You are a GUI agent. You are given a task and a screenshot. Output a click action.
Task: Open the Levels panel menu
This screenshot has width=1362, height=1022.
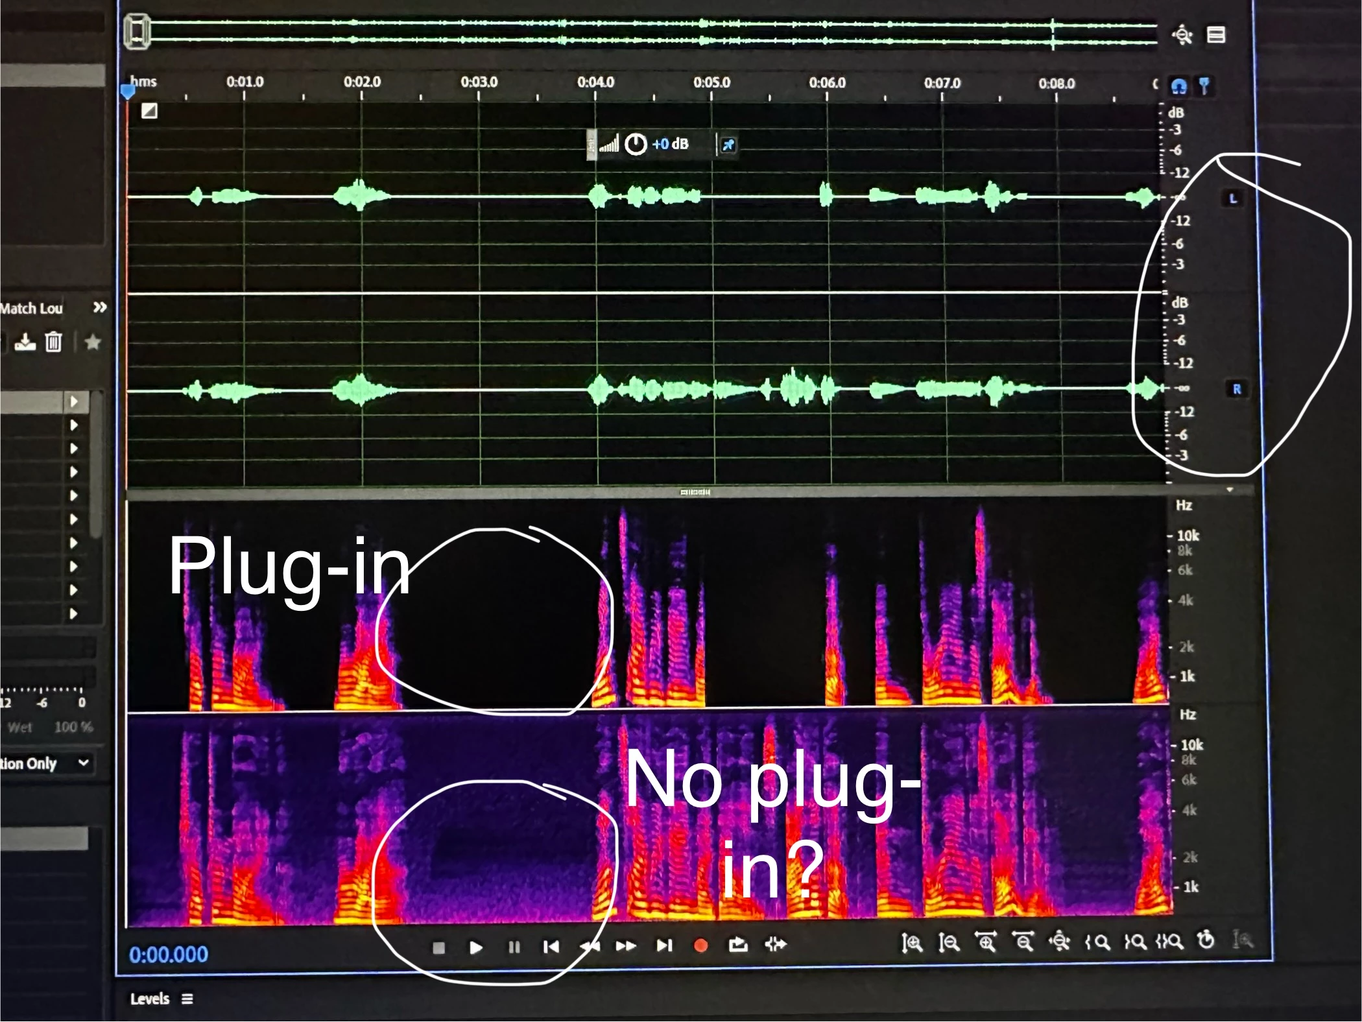[x=187, y=999]
